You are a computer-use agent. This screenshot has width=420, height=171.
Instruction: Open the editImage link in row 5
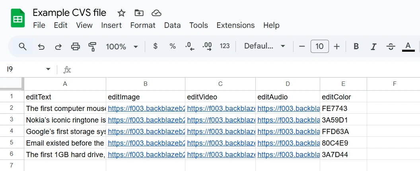coord(146,143)
